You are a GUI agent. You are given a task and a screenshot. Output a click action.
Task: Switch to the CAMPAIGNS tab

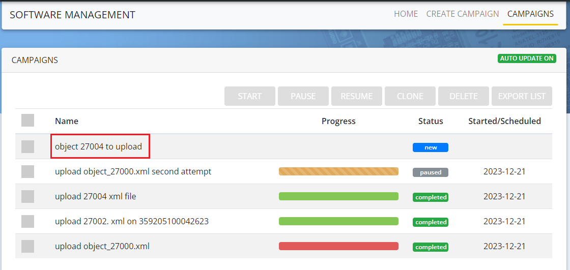530,14
